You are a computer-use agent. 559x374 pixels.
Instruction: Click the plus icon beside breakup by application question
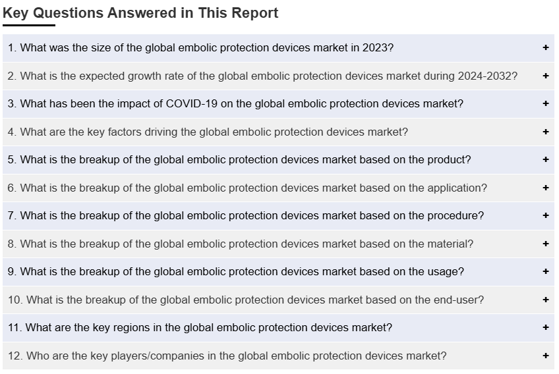coord(546,188)
